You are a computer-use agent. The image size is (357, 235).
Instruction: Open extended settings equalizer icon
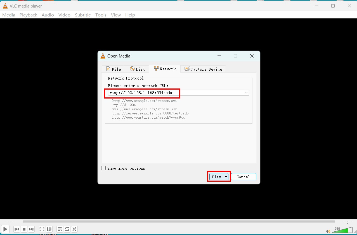49,229
